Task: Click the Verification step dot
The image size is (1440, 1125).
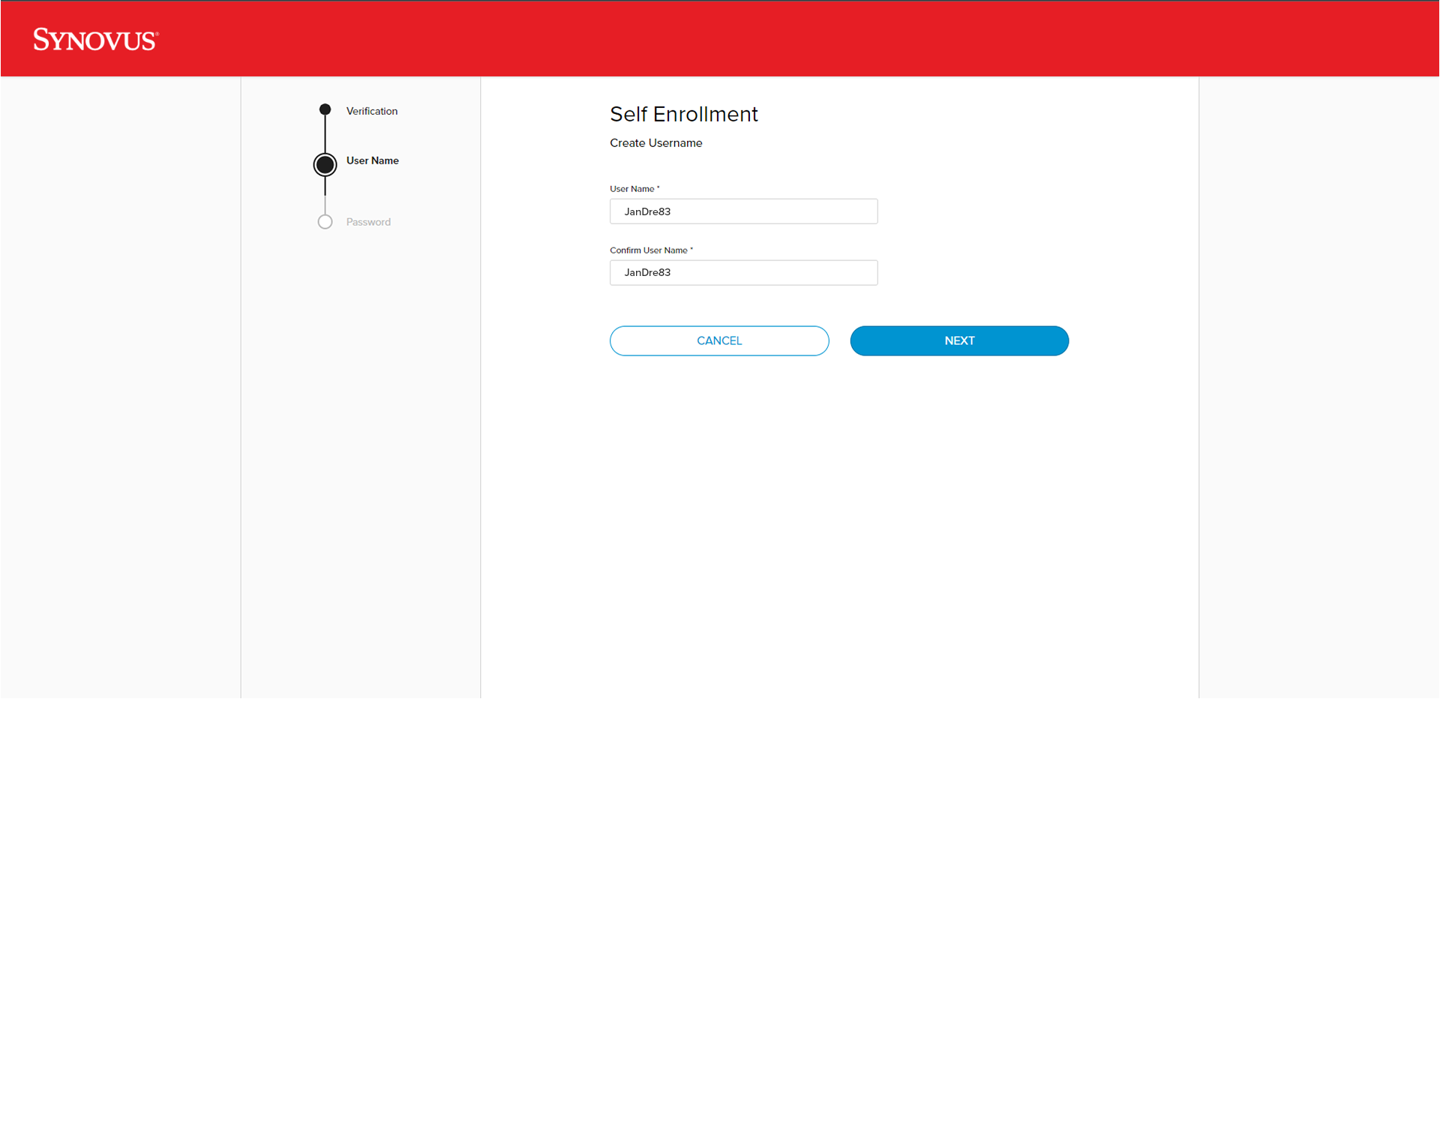Action: click(325, 109)
